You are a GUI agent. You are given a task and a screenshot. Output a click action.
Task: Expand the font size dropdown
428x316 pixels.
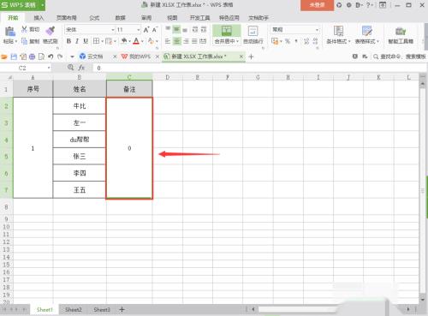click(x=139, y=30)
